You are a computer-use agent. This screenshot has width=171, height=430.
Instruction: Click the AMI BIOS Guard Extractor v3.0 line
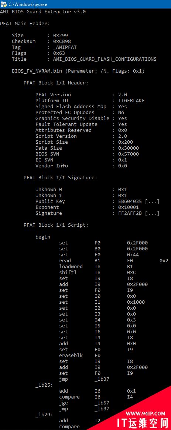coord(43,12)
